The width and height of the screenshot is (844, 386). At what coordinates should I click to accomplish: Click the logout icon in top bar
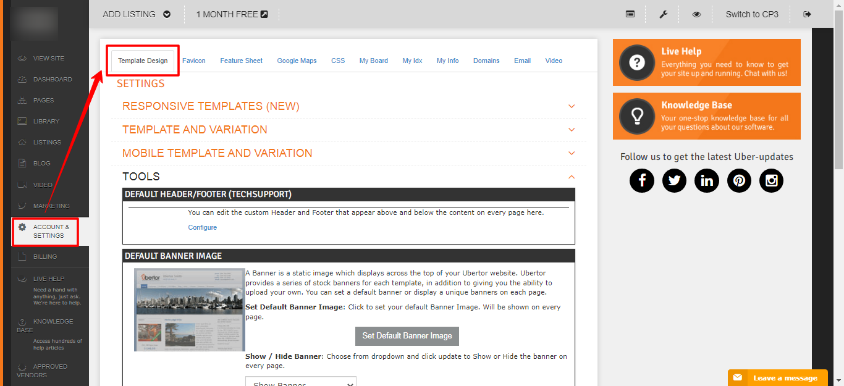click(x=807, y=14)
